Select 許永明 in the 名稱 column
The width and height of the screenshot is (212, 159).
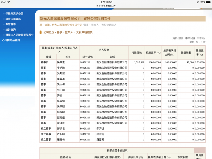pyautogui.click(x=100, y=134)
